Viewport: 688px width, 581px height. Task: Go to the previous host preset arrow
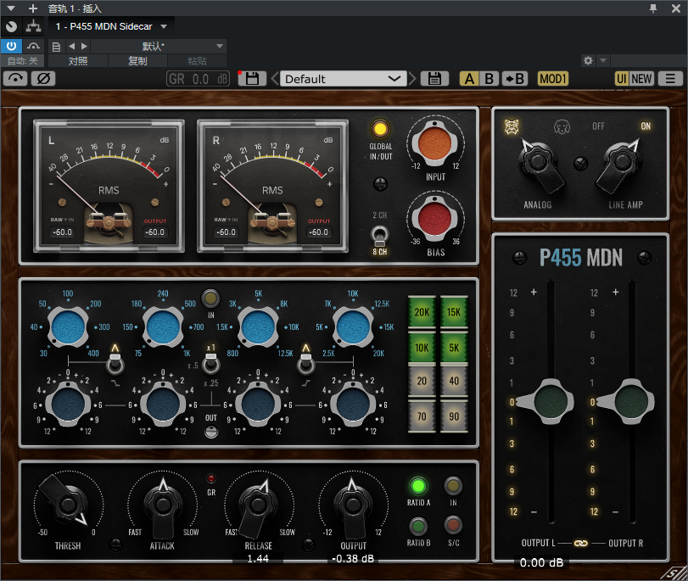(x=71, y=46)
